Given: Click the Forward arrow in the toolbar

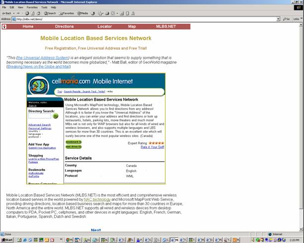Looking at the screenshot, I should point(18,13).
